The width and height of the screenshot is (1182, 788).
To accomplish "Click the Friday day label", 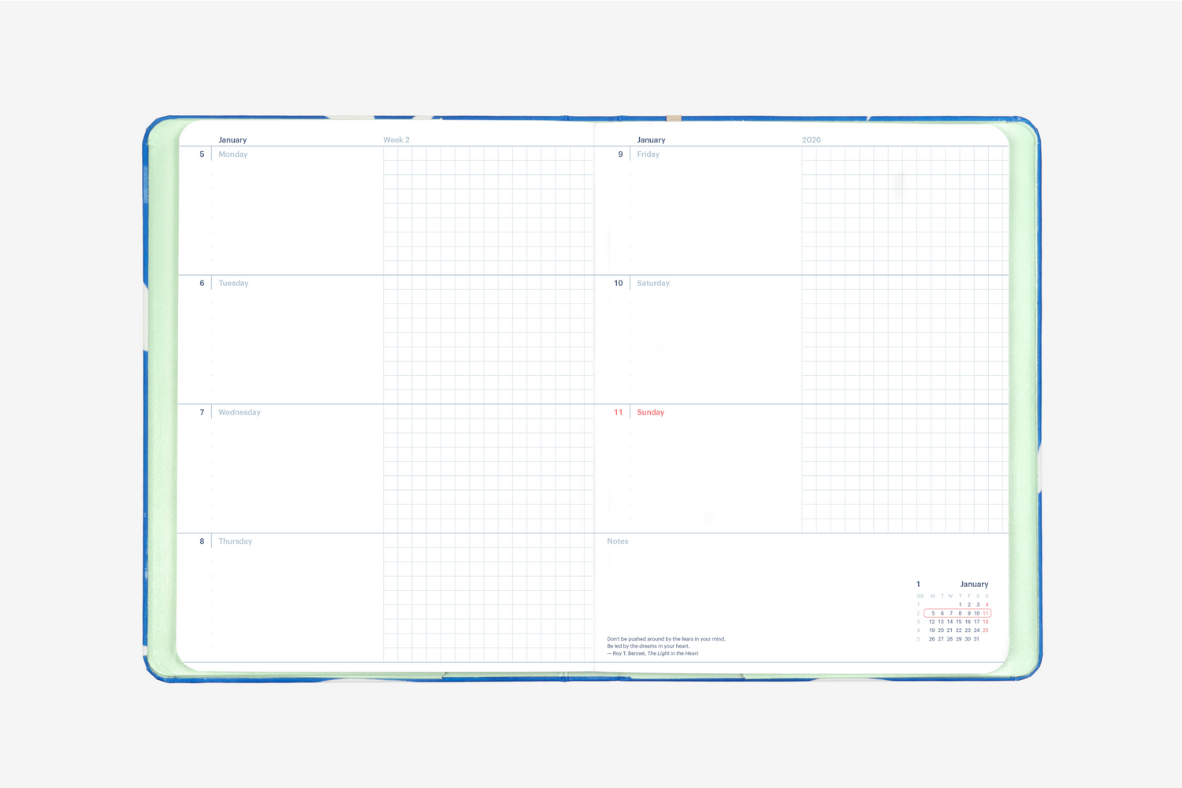I will [x=648, y=154].
